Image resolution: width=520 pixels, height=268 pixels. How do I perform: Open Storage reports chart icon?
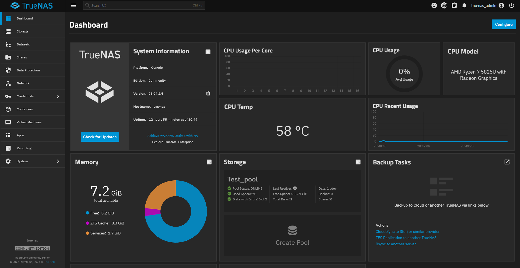(358, 162)
